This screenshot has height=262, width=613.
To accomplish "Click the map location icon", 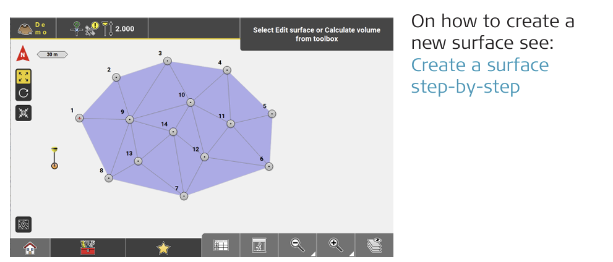I will point(24,225).
